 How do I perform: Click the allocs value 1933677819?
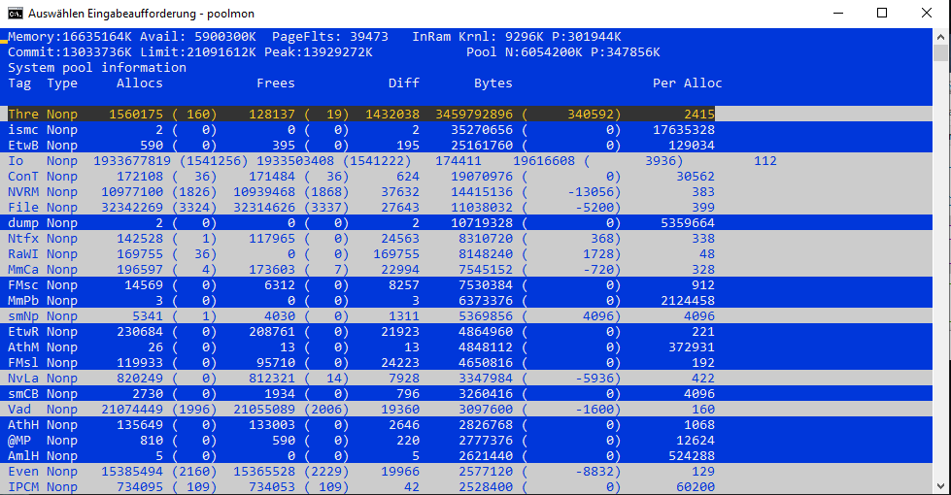131,161
